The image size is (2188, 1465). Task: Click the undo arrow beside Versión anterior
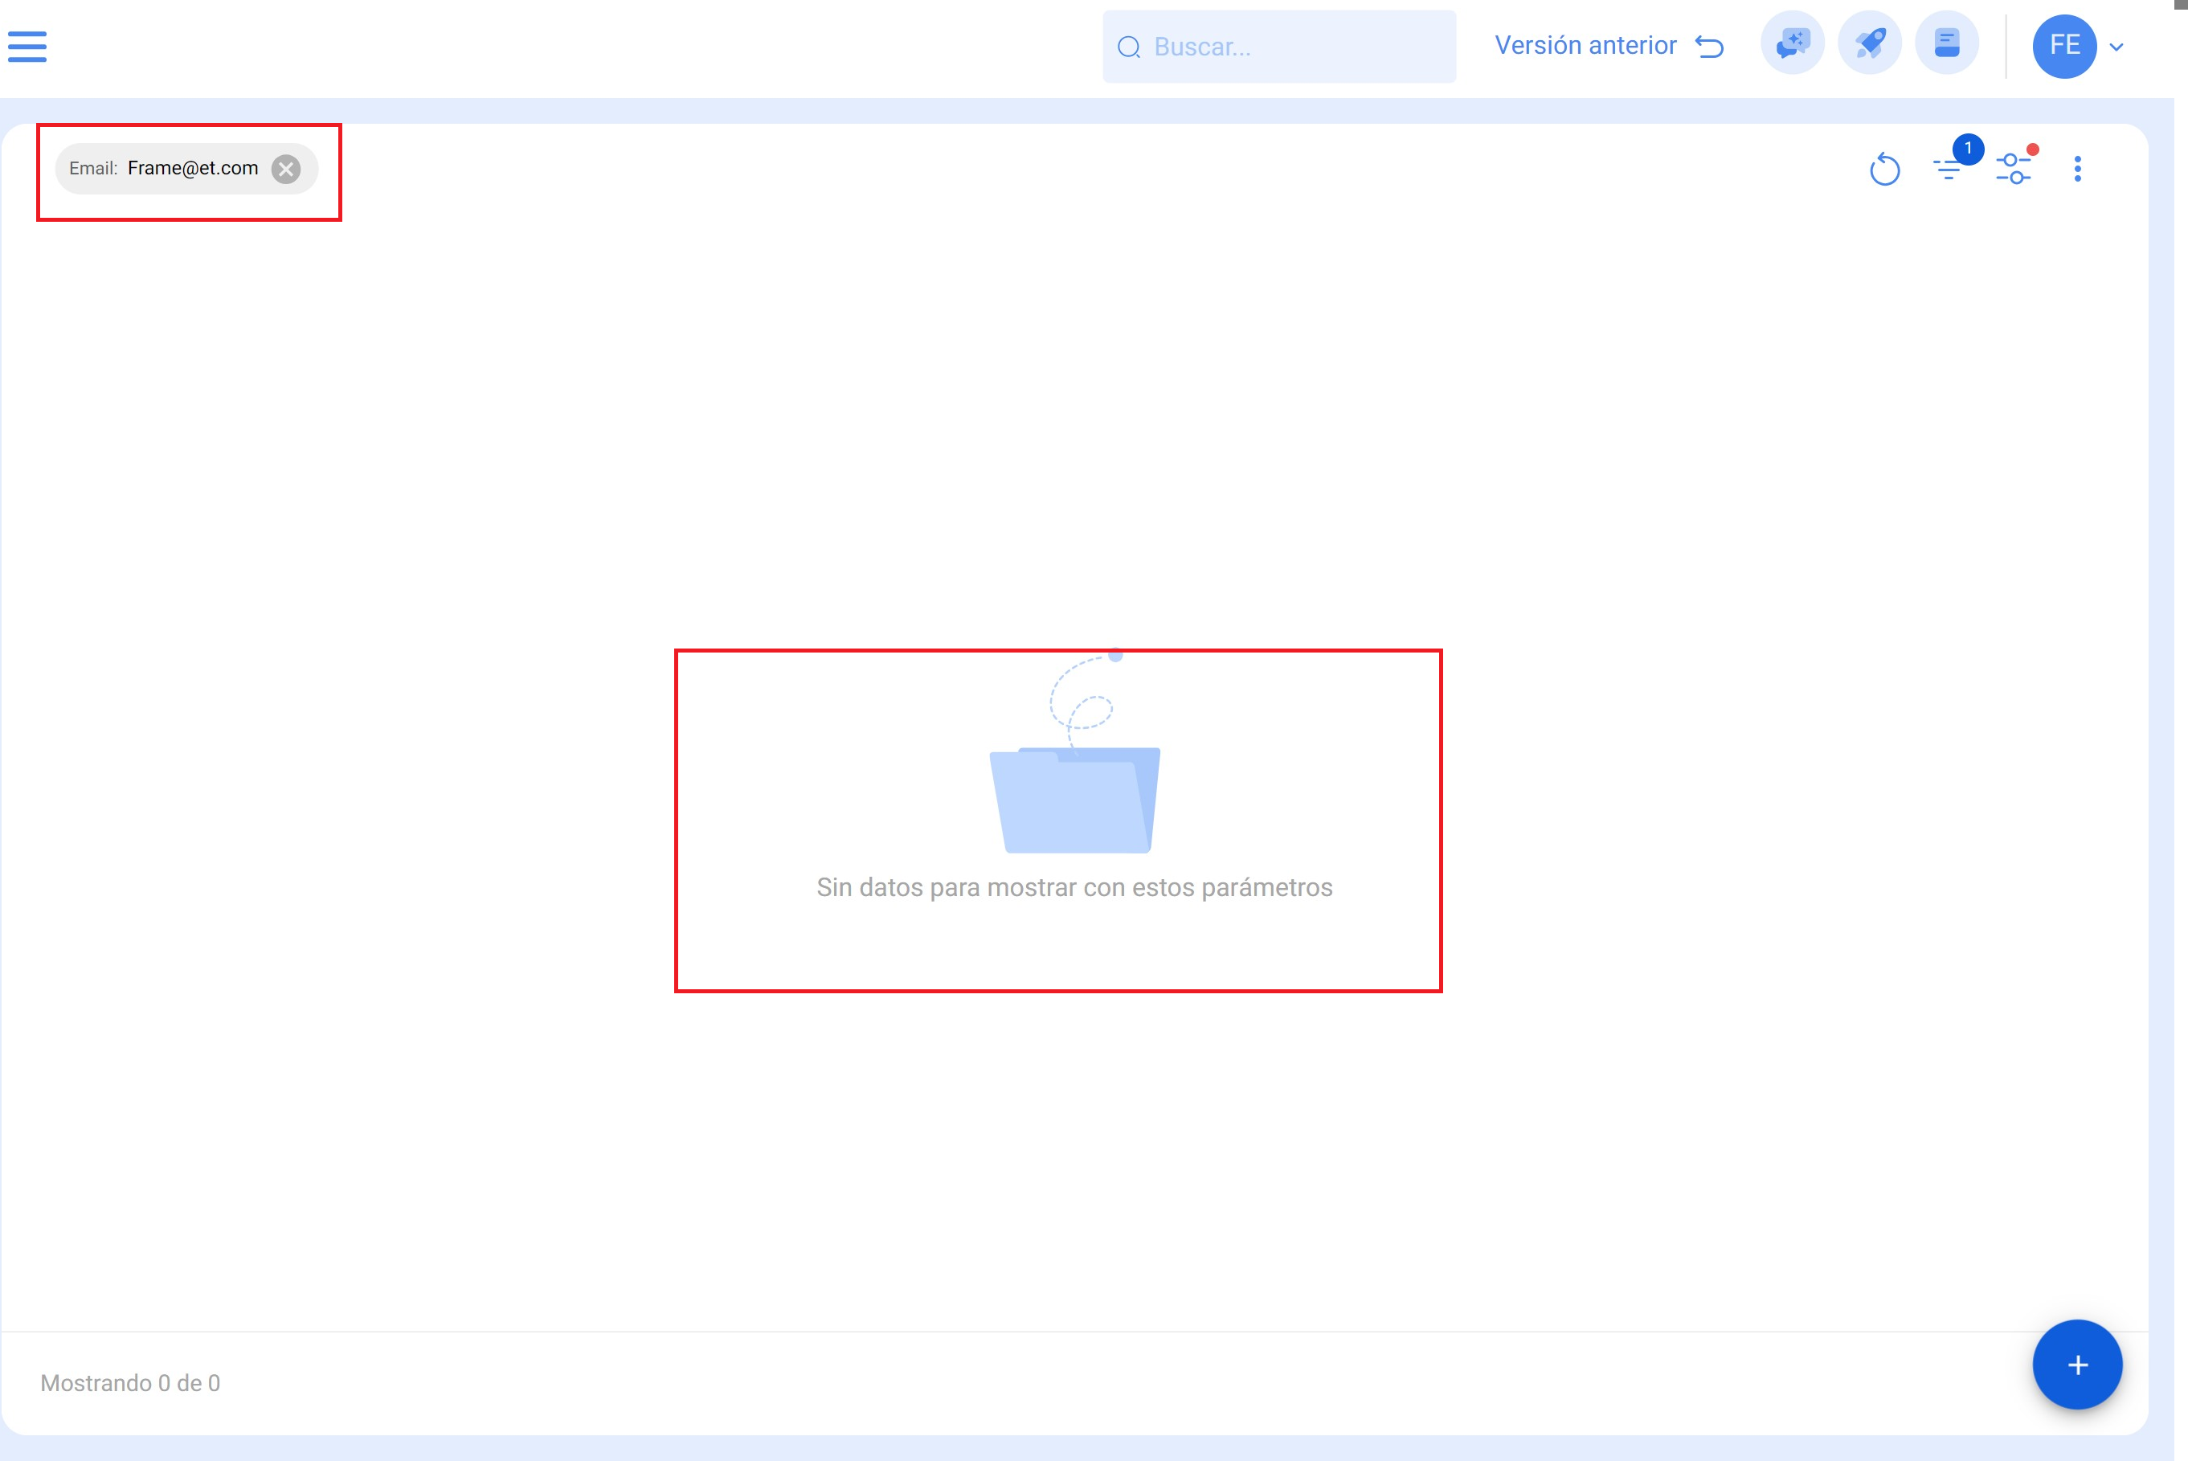(x=1710, y=47)
